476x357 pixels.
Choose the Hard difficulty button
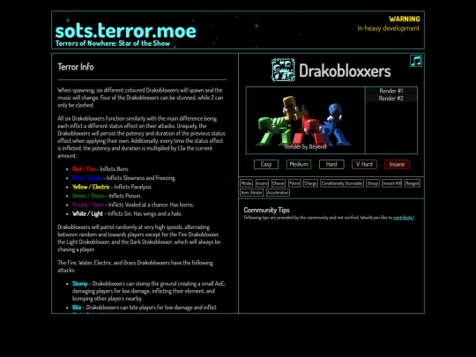point(331,164)
